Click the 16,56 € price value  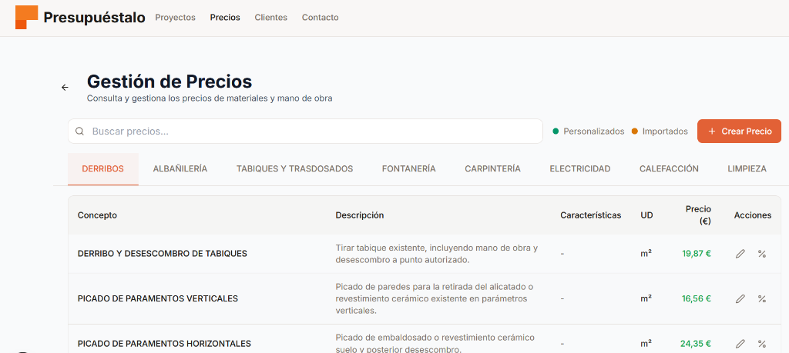(697, 298)
